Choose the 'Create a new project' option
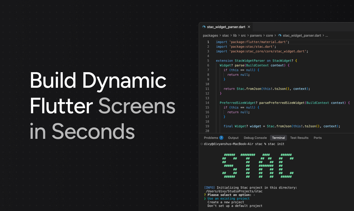Image resolution: width=354 pixels, height=211 pixels. [226, 202]
